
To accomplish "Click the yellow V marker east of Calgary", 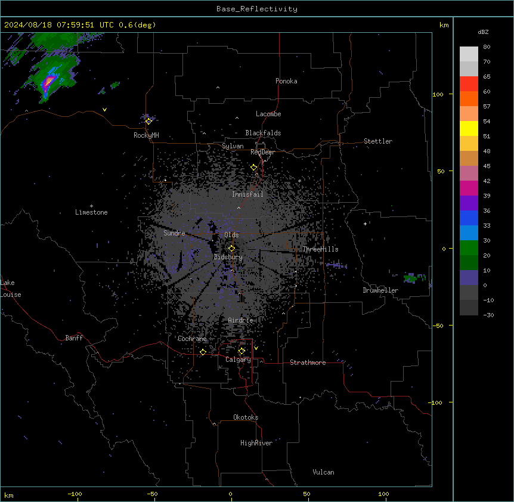I will point(256,348).
